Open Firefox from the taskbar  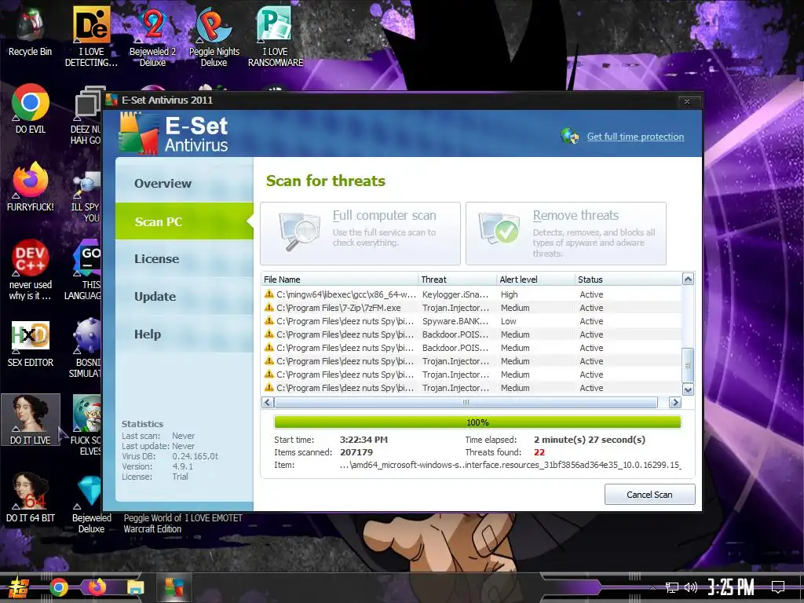point(97,587)
